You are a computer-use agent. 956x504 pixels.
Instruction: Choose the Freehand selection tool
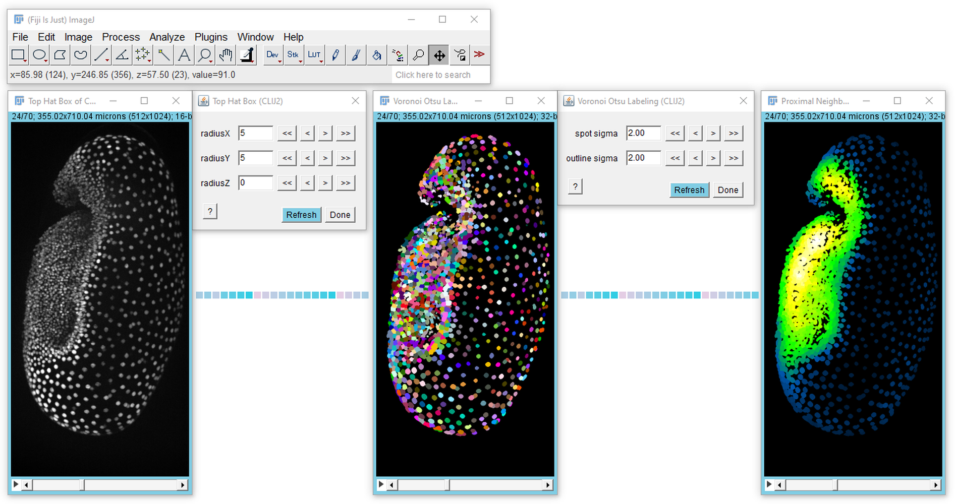tap(80, 55)
